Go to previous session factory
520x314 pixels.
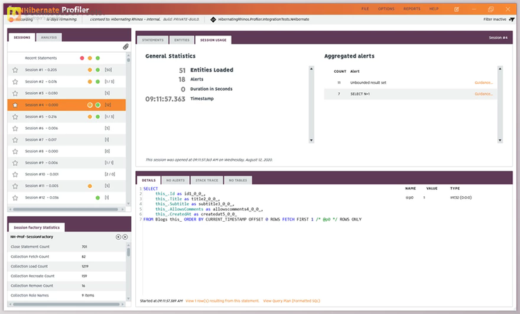tap(119, 237)
